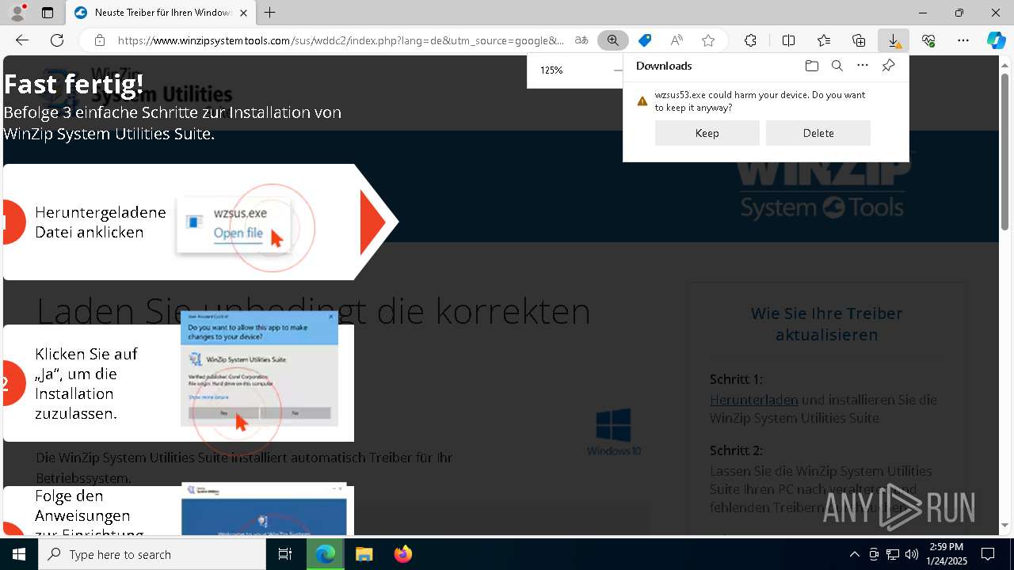Click Keep for wzsus53.exe
The width and height of the screenshot is (1014, 570).
[x=707, y=133]
